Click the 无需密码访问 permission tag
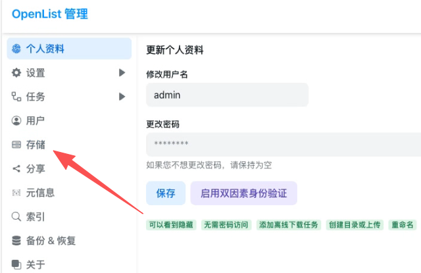The height and width of the screenshot is (273, 421). point(226,225)
